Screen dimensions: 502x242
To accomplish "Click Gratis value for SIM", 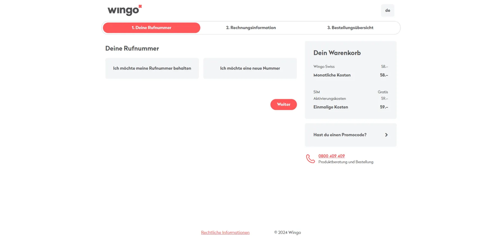I will pos(383,92).
